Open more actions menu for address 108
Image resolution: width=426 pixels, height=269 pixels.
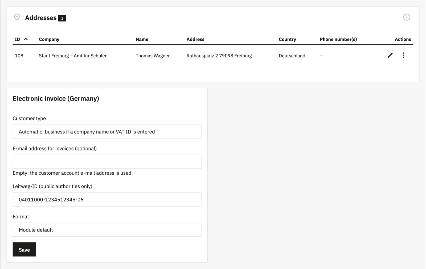click(x=403, y=55)
